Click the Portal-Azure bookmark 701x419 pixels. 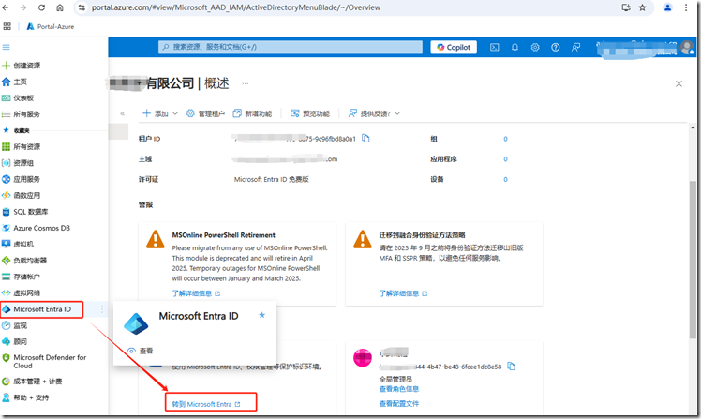pyautogui.click(x=50, y=26)
